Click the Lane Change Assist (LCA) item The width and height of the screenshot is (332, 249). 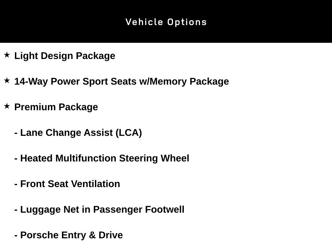pos(78,133)
